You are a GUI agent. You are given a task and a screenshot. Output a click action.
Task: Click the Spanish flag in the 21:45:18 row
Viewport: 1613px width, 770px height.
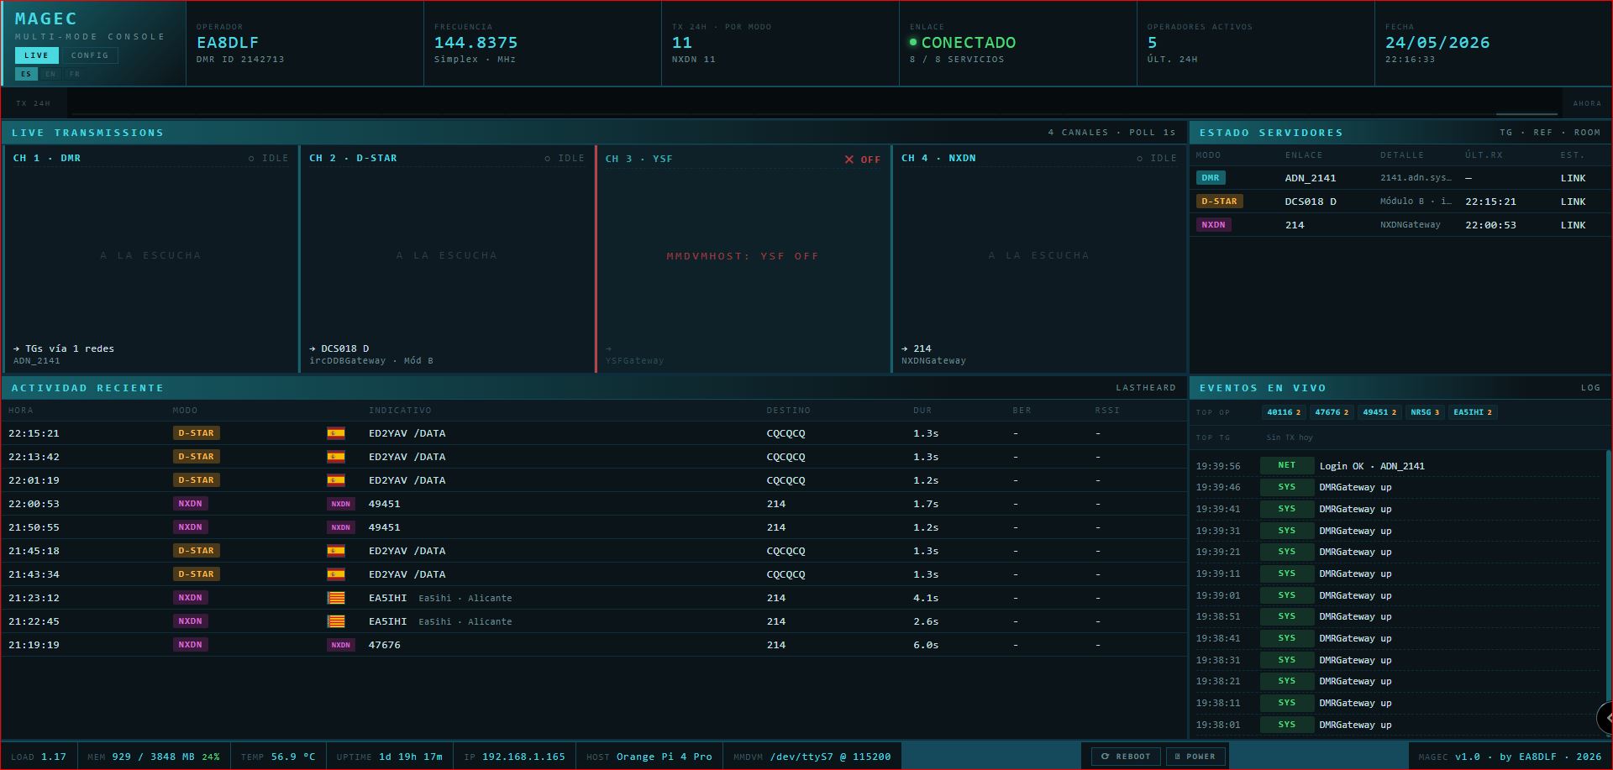tap(336, 551)
